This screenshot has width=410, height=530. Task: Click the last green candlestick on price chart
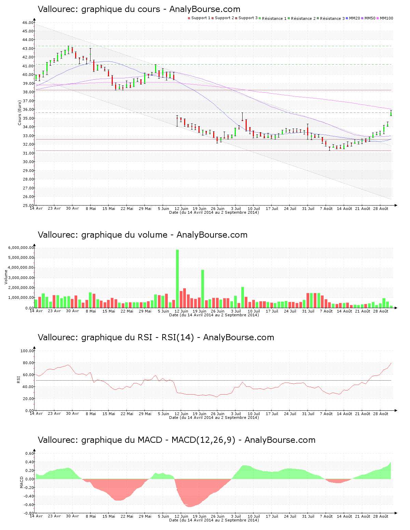[x=391, y=113]
